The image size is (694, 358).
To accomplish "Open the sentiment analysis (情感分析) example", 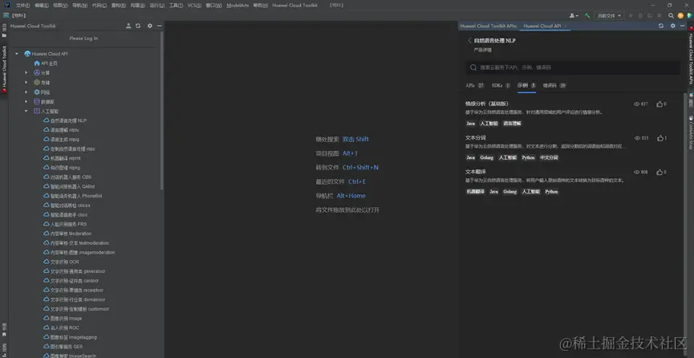I will click(x=486, y=104).
